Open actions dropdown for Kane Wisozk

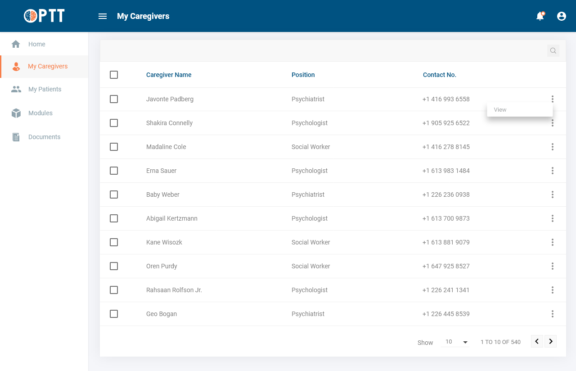pos(552,242)
